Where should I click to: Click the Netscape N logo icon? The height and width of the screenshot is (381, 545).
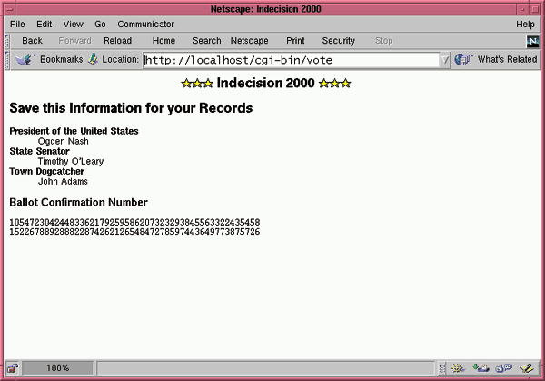click(x=532, y=41)
